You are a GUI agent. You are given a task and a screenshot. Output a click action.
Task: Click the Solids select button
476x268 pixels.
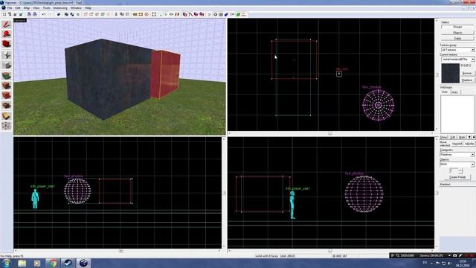point(457,38)
